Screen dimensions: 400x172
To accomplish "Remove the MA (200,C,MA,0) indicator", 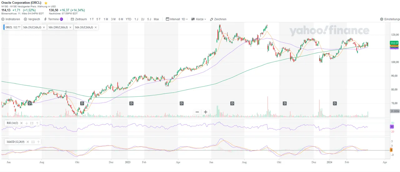I will click(71, 27).
